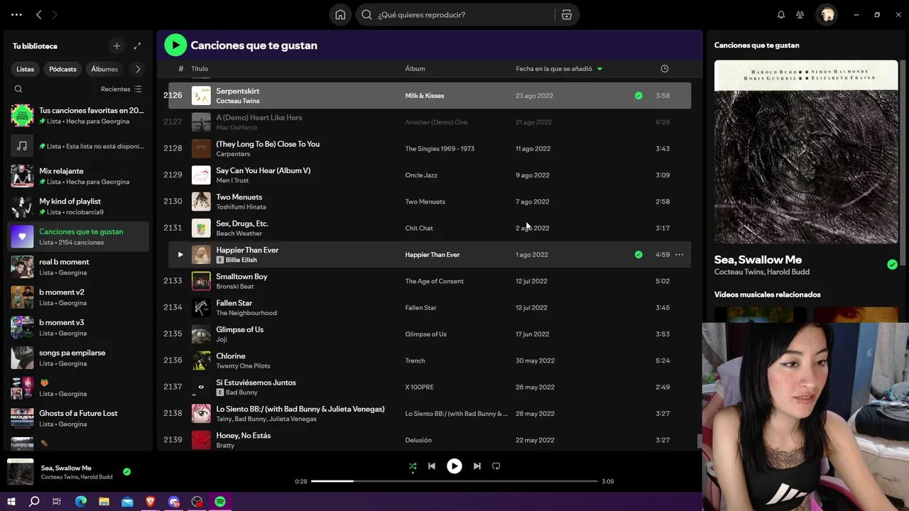Open Windows Start menu
Viewport: 909px width, 511px height.
tap(11, 502)
